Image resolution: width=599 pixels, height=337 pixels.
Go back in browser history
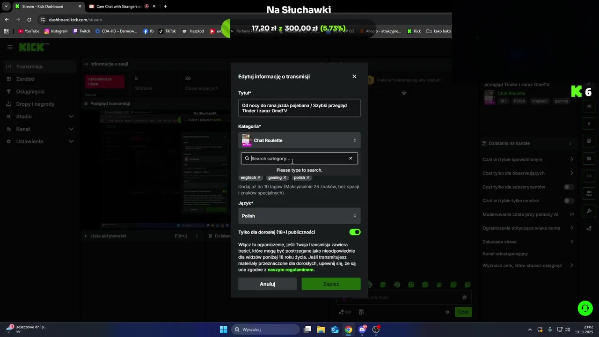(7, 20)
